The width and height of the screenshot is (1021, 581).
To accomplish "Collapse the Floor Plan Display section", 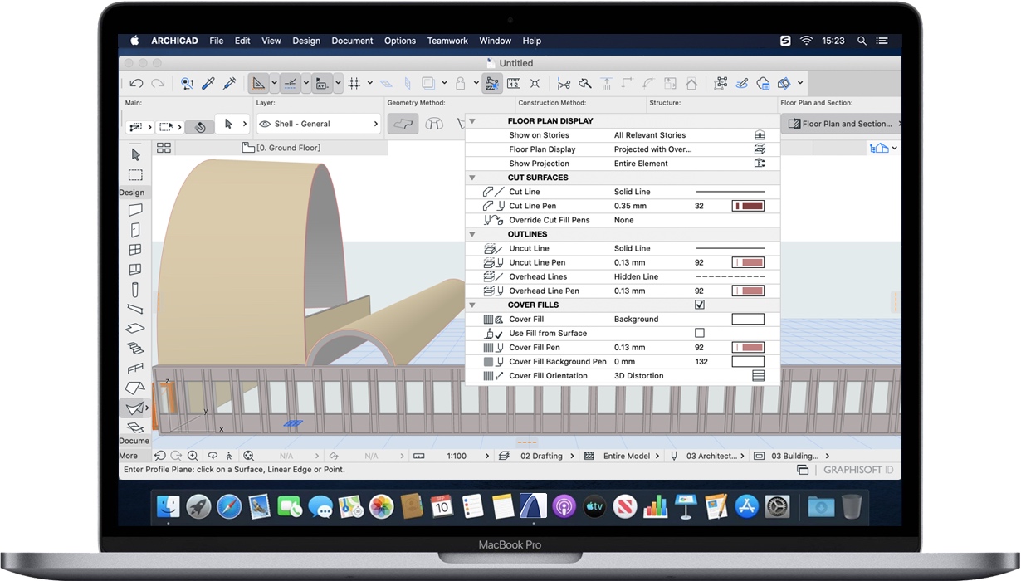I will coord(473,120).
